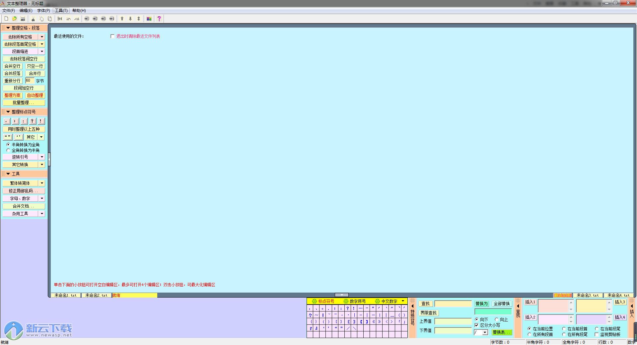Viewport: 637px width, 345px height.
Task: Tidy single quotes with the ‘ ’ button
Action: click(x=19, y=137)
